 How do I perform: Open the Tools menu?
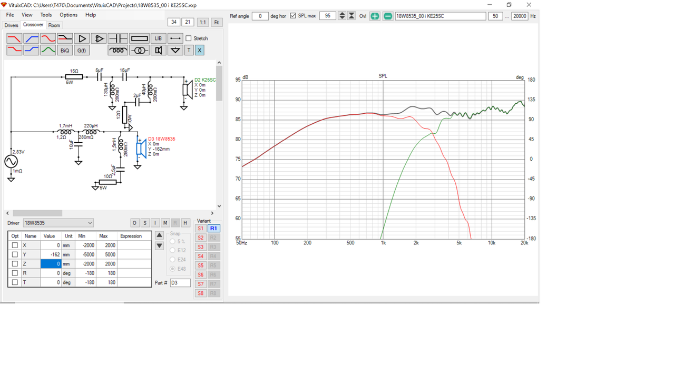[46, 15]
